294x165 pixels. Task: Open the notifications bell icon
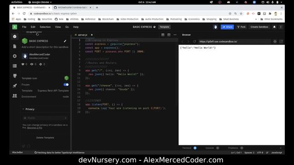[x=274, y=27]
